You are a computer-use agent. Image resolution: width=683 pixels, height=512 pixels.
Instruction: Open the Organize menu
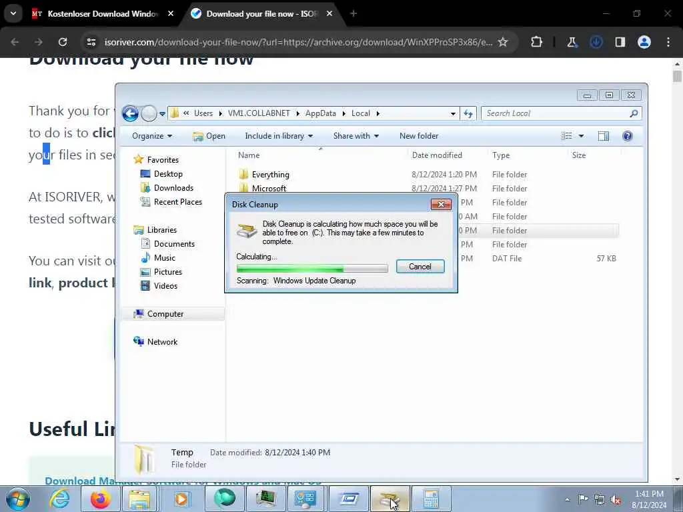(152, 136)
